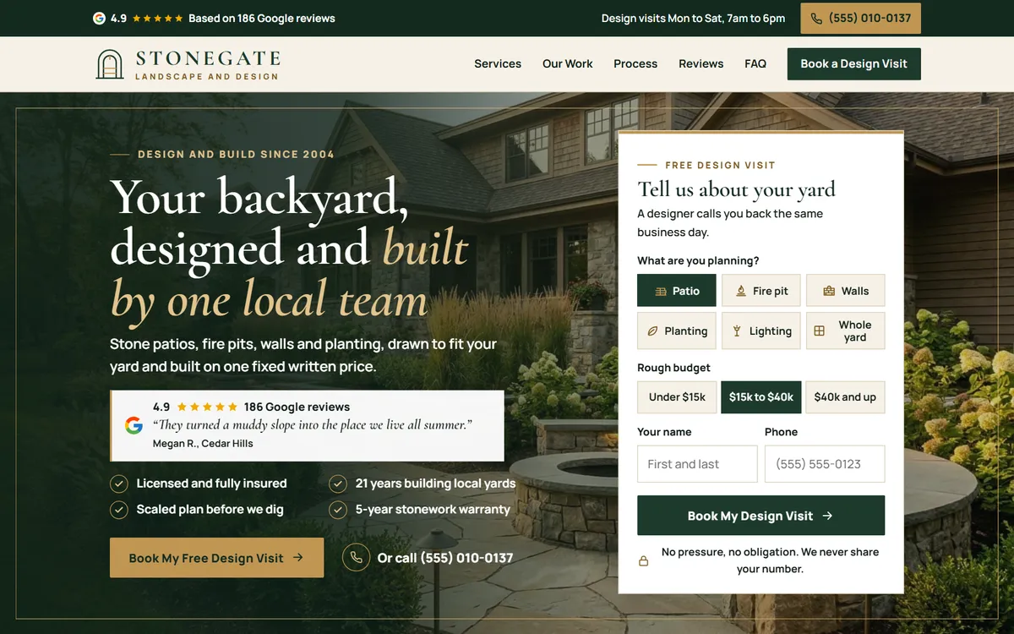Click 'Megan R., Cedar Hills' attribution
Viewport: 1014px width, 634px height.
203,444
